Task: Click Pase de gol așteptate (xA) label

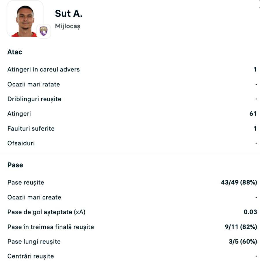Action: pyautogui.click(x=47, y=212)
